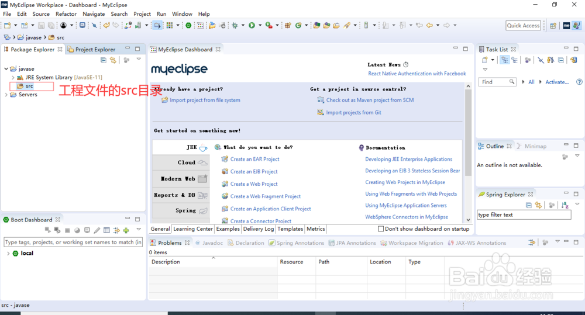Click the user profile circle toolbar icon
The width and height of the screenshot is (585, 315).
click(x=63, y=25)
